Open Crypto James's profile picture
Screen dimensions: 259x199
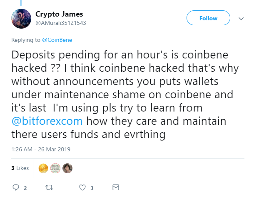coord(20,19)
